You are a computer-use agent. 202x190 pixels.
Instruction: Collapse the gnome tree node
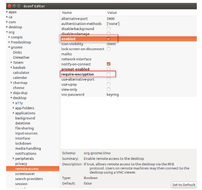[x=9, y=47]
